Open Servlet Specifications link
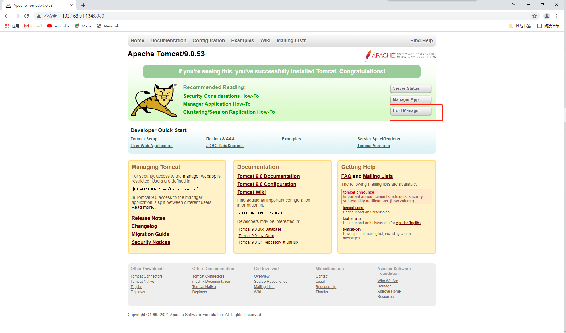 click(x=379, y=139)
